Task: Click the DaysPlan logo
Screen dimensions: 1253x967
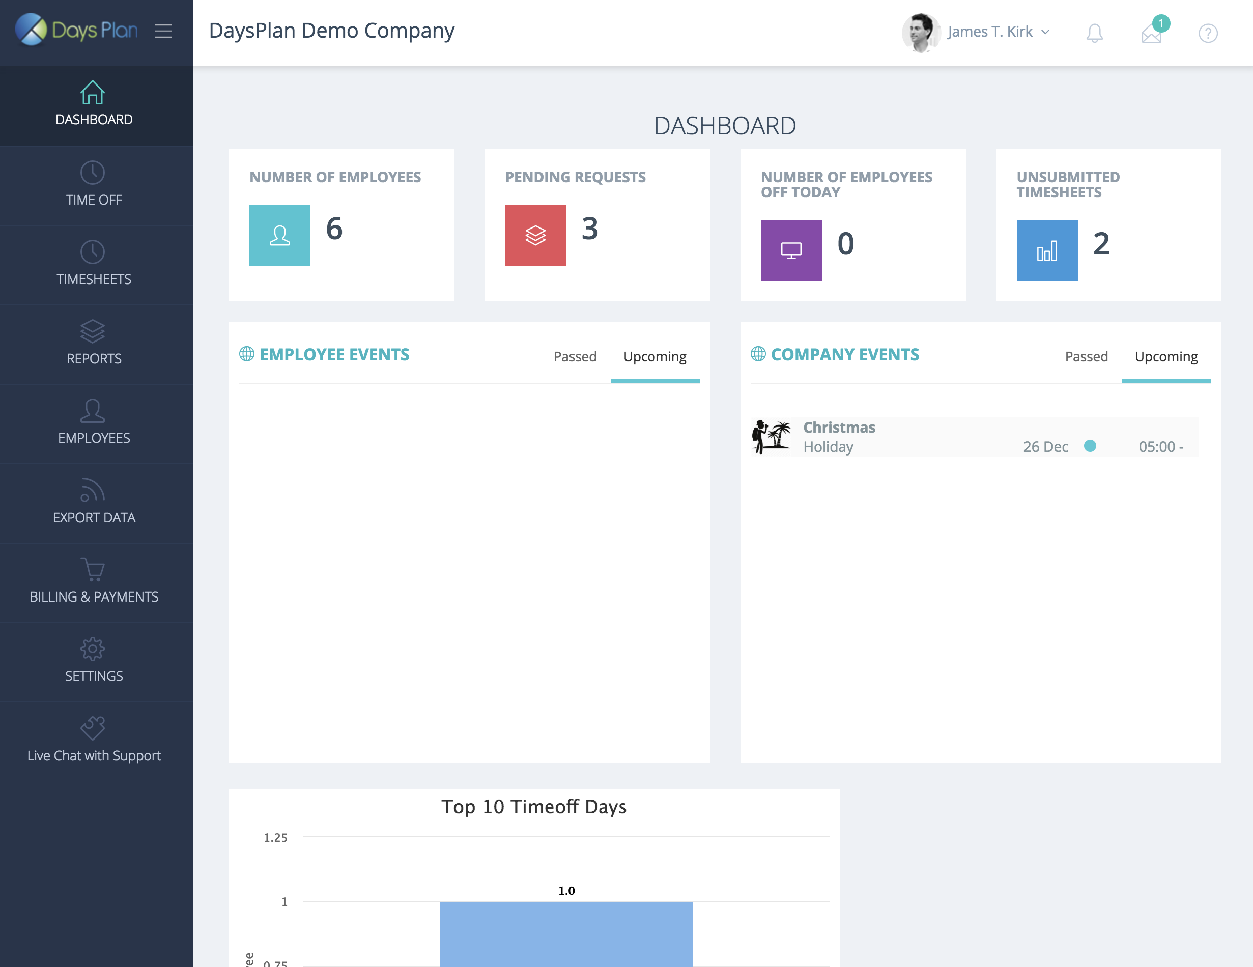Action: tap(77, 30)
